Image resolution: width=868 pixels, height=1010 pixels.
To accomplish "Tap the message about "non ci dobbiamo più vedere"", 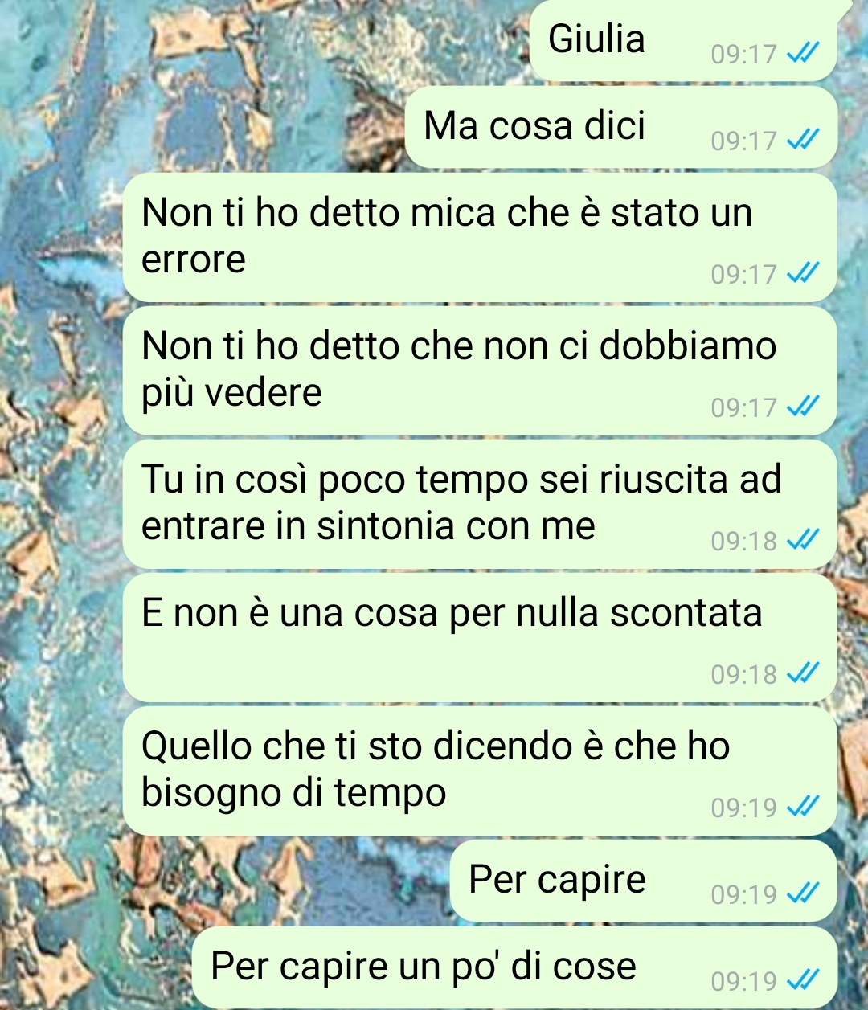I will [x=480, y=370].
